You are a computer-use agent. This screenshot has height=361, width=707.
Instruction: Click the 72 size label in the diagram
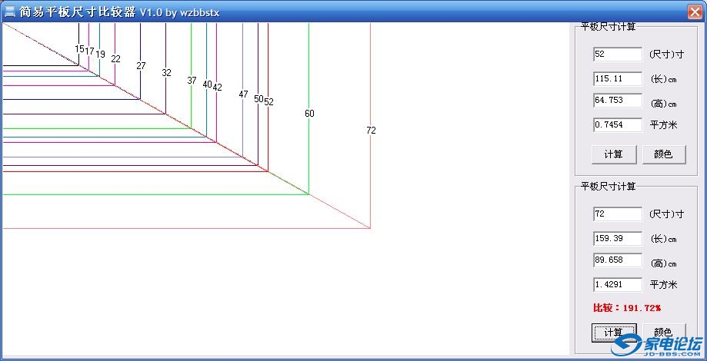point(371,131)
